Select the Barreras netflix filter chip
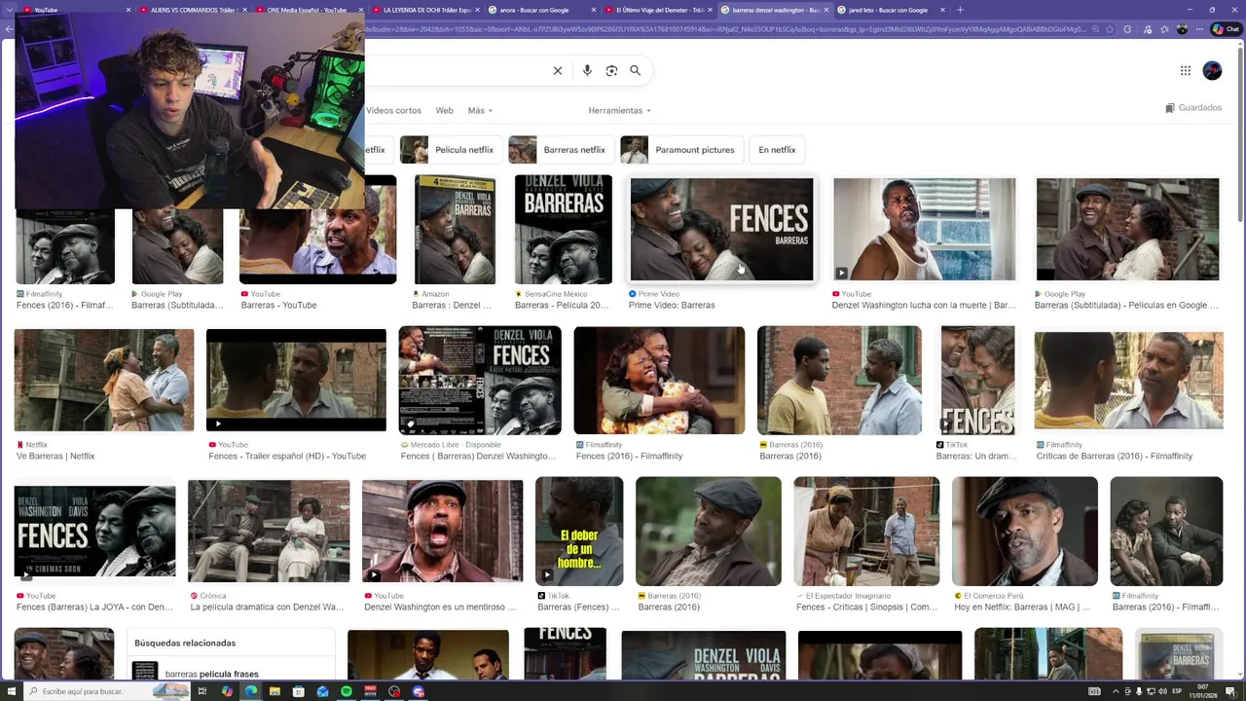 point(561,150)
